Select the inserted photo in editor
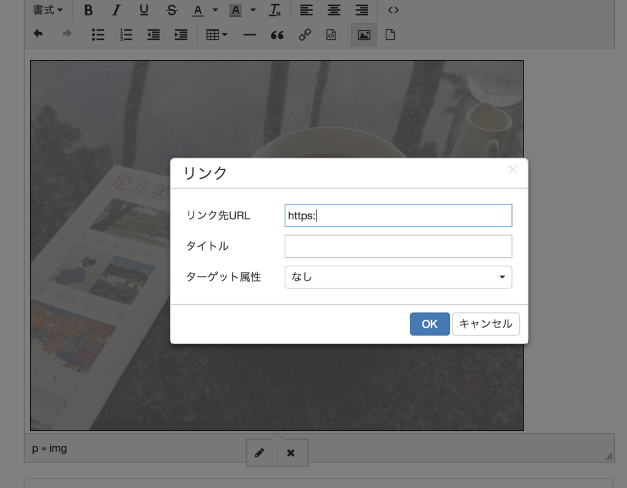627x488 pixels. pyautogui.click(x=277, y=246)
